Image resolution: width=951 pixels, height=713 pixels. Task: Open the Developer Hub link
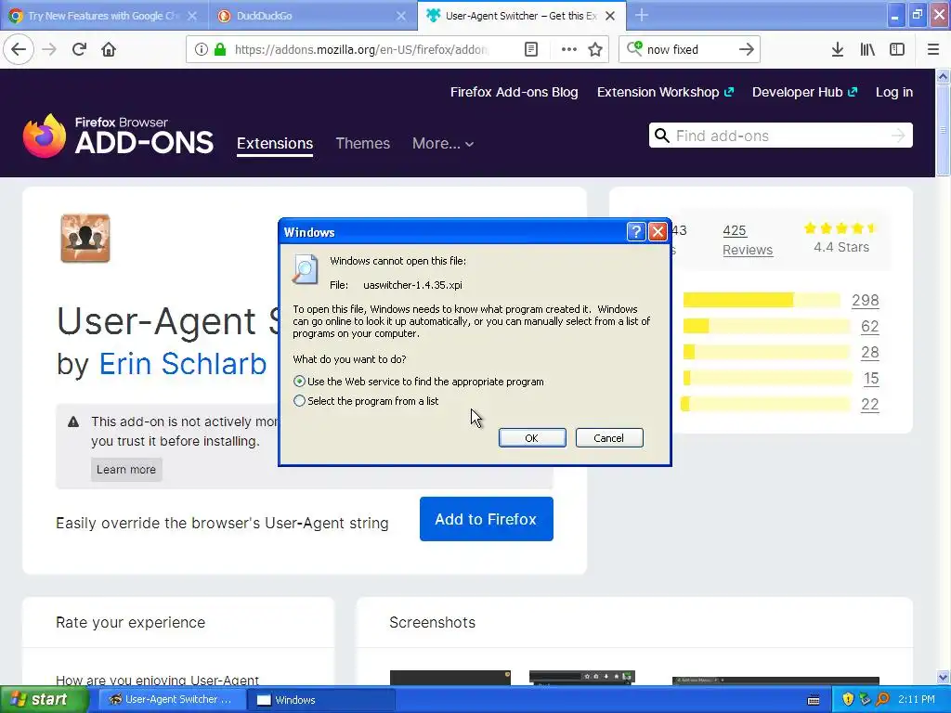tap(804, 92)
